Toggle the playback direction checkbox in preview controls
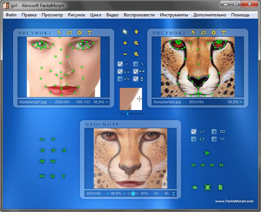The height and width of the screenshot is (212, 261). (193, 131)
